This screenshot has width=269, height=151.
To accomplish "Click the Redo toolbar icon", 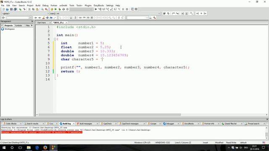I will 24,9.
